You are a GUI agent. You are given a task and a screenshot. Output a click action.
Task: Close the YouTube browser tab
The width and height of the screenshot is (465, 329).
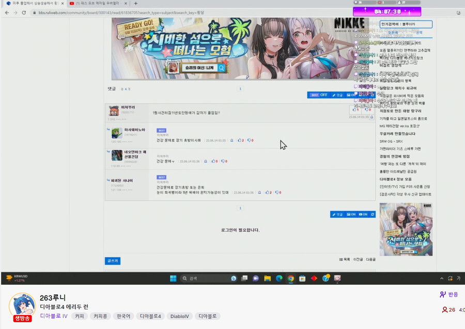pyautogui.click(x=126, y=4)
